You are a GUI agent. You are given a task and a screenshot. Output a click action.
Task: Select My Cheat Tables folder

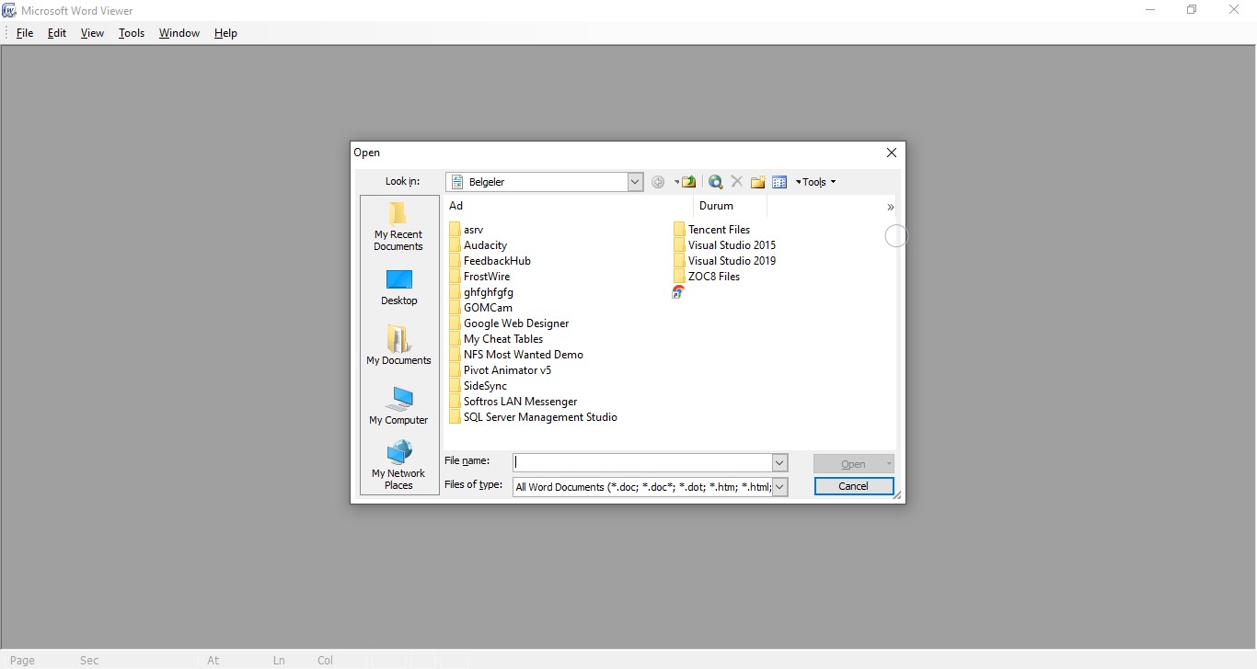tap(496, 339)
